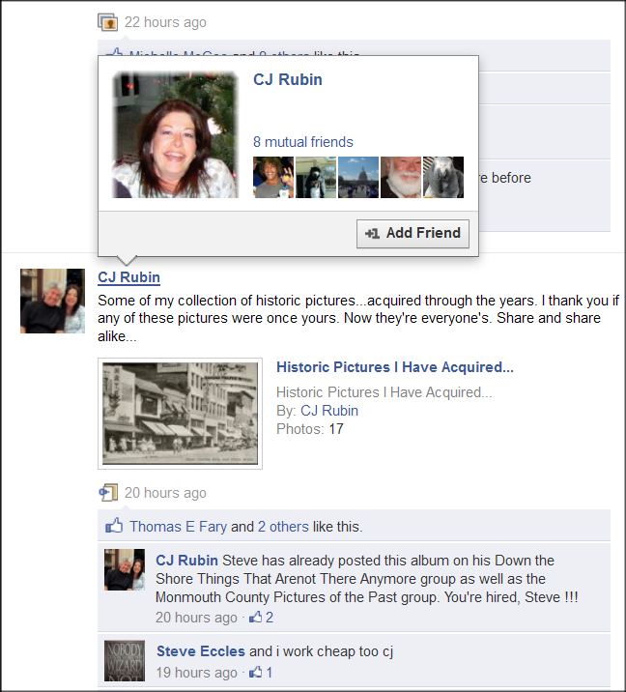Open Steve Eccles' profile name link
The width and height of the screenshot is (626, 692).
pos(201,651)
